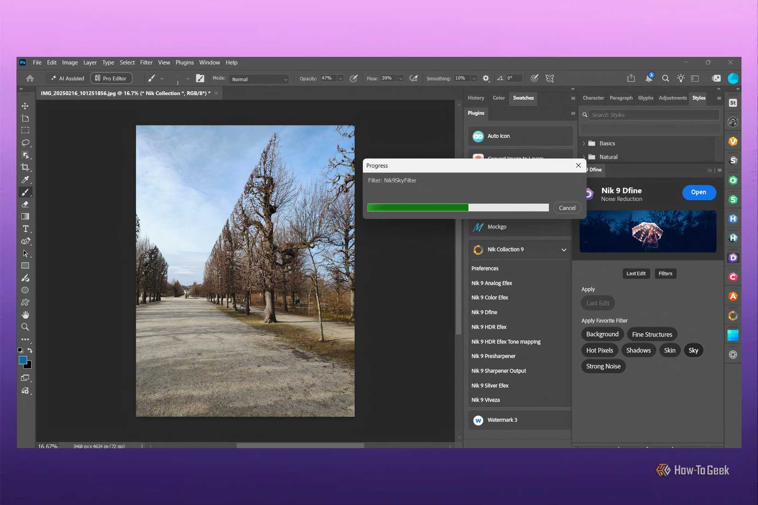The image size is (758, 505).
Task: Switch to the History tab
Action: (476, 98)
